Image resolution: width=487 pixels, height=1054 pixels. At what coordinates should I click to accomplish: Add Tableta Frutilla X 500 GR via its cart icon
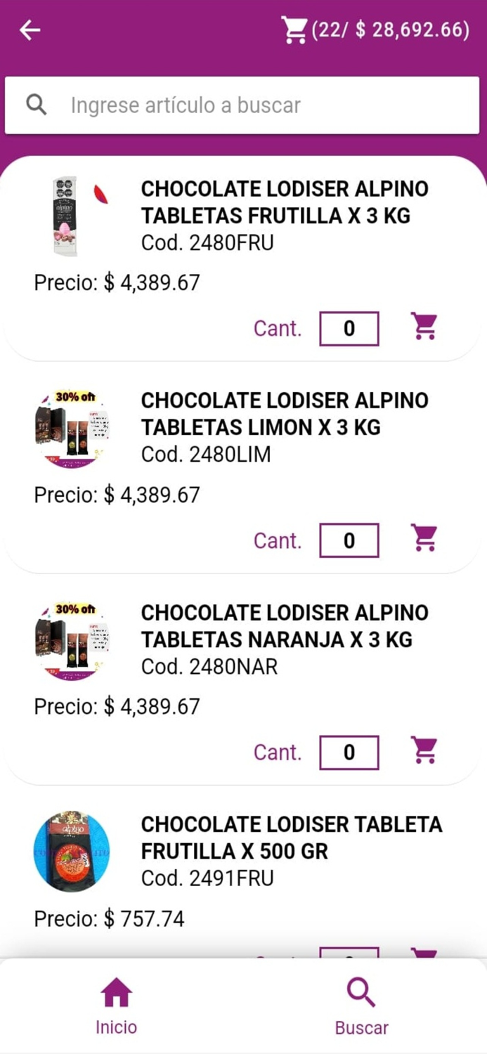pyautogui.click(x=424, y=954)
